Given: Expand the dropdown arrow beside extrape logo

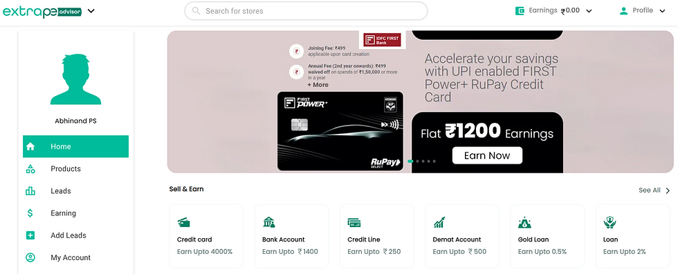Looking at the screenshot, I should click(x=91, y=11).
